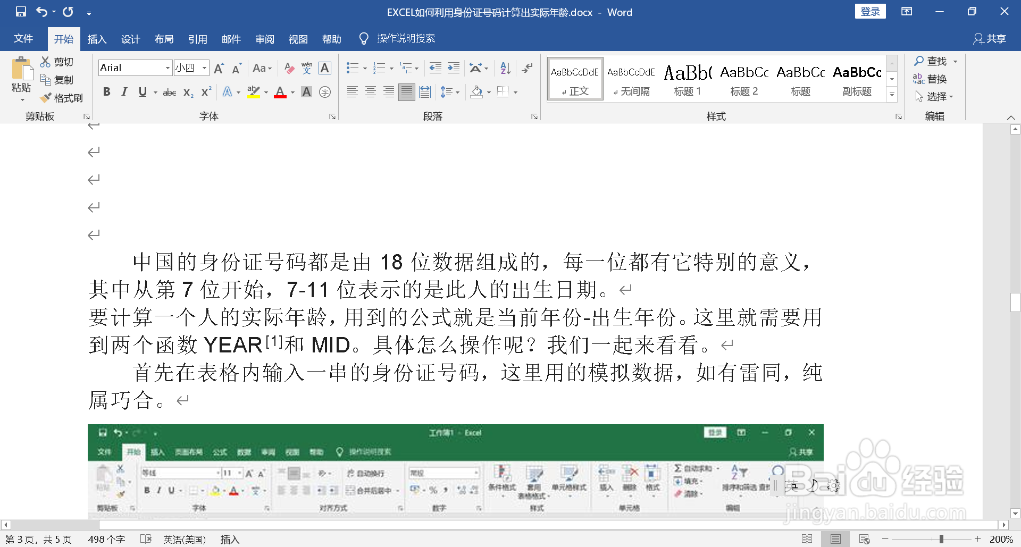Click the 登录 sign-in button
Viewport: 1021px width, 547px height.
(x=871, y=11)
